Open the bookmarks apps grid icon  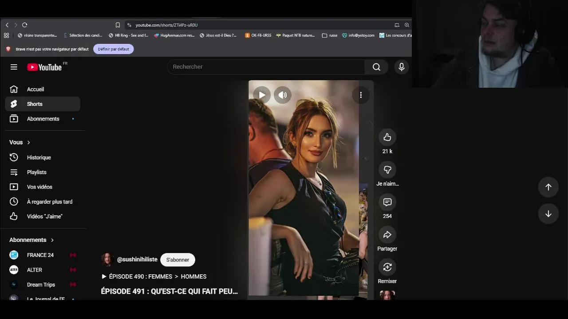(6, 35)
